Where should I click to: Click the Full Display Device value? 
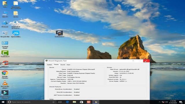tap(74, 77)
